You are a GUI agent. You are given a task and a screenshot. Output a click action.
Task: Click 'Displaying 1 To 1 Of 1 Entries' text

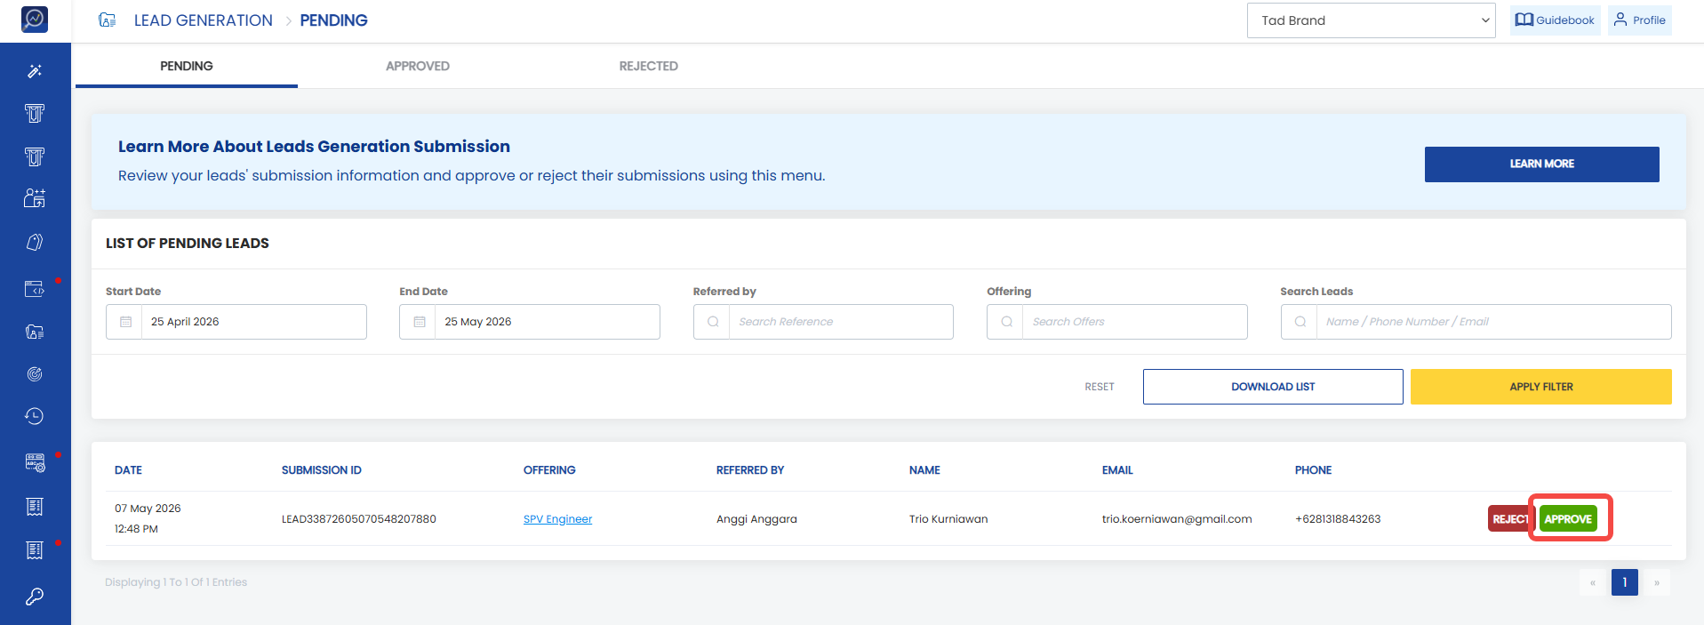coord(176,582)
